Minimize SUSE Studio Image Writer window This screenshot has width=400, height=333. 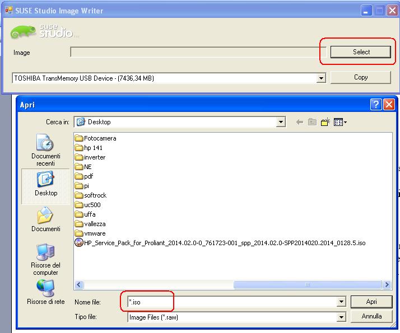[366, 11]
